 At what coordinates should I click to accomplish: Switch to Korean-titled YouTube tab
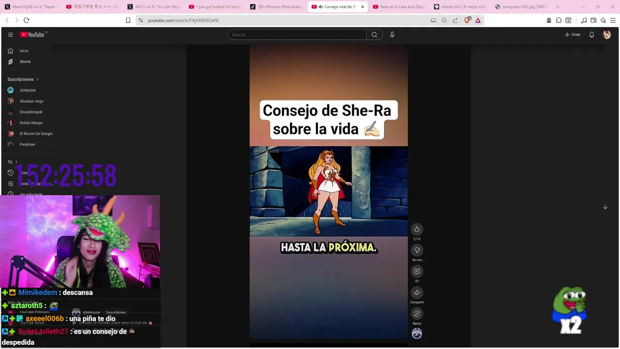[x=92, y=7]
